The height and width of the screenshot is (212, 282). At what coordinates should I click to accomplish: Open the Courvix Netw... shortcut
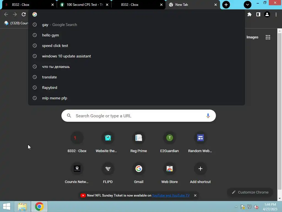tap(77, 173)
